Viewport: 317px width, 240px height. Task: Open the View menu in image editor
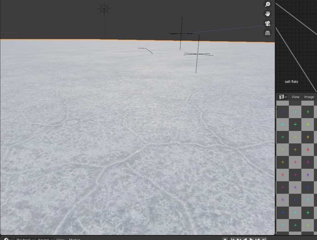(x=295, y=97)
